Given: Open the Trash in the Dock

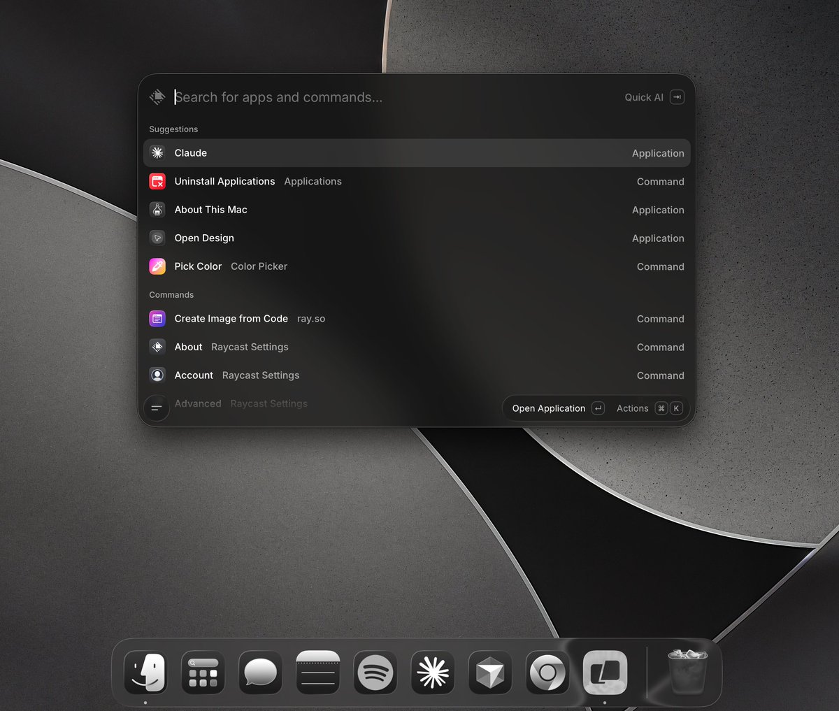Looking at the screenshot, I should (687, 672).
